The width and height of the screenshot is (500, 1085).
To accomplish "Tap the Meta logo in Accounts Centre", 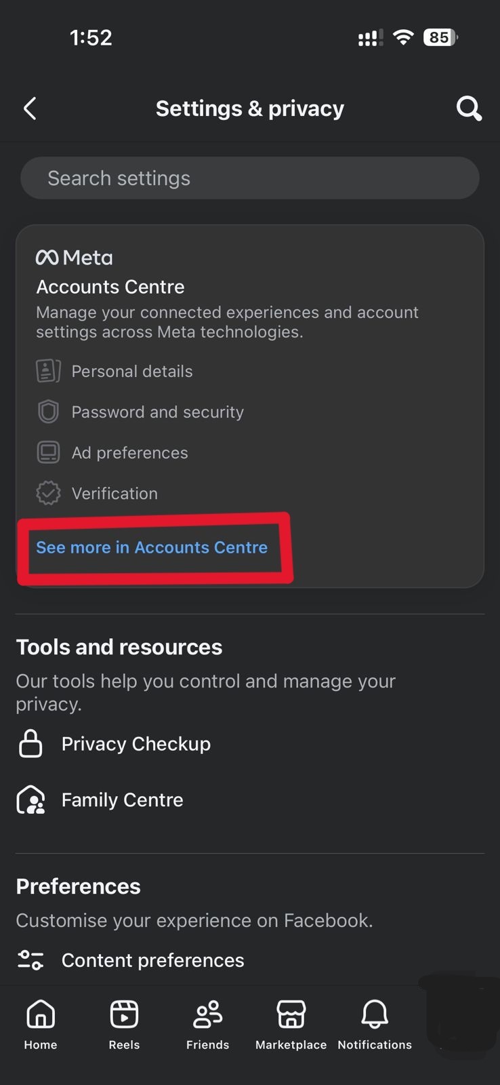I will tap(75, 258).
